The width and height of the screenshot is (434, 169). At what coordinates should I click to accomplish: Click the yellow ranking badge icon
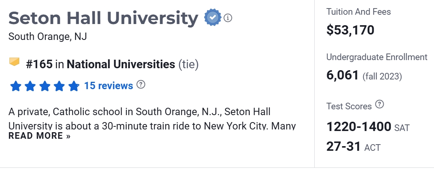(14, 62)
